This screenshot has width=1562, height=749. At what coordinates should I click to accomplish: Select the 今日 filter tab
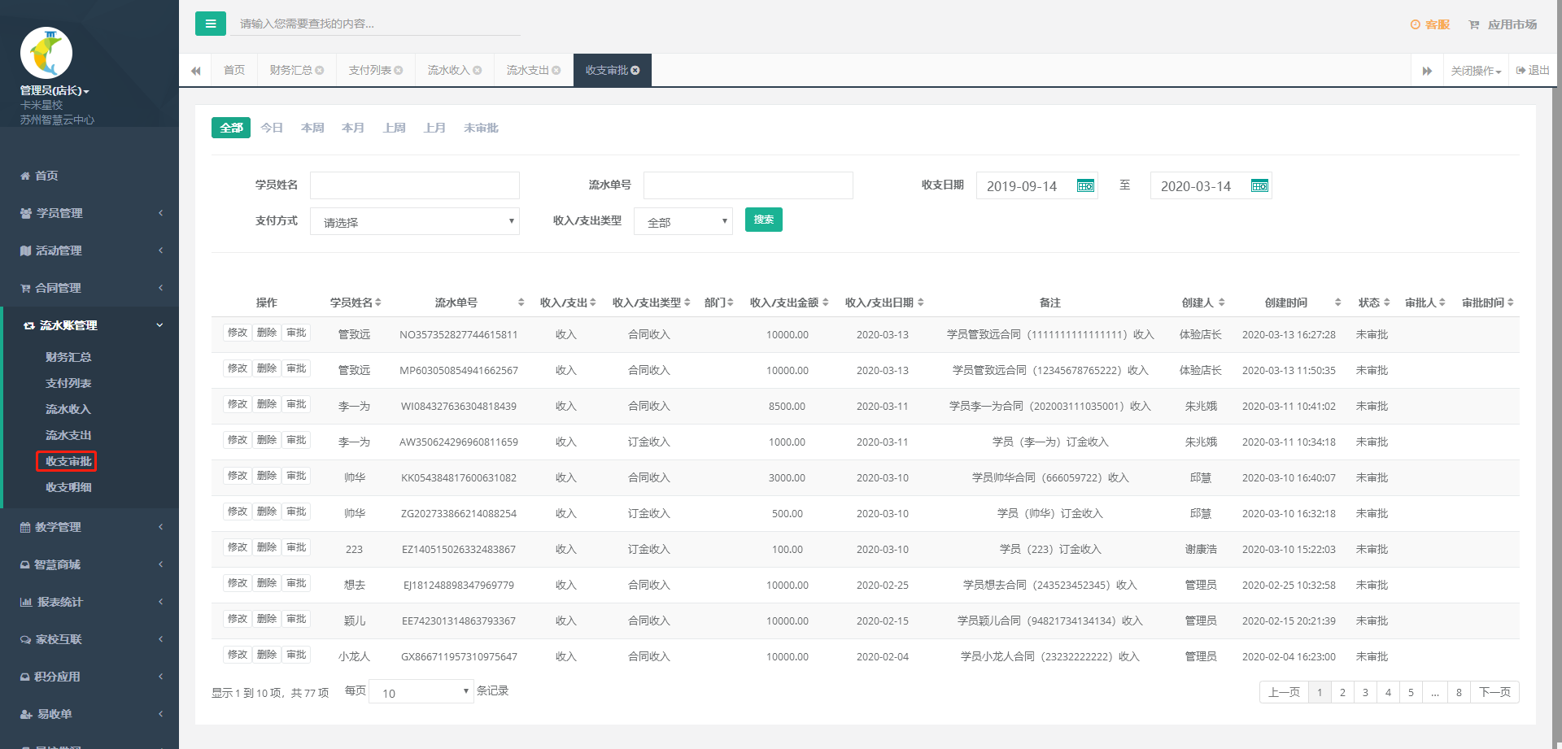(x=272, y=128)
